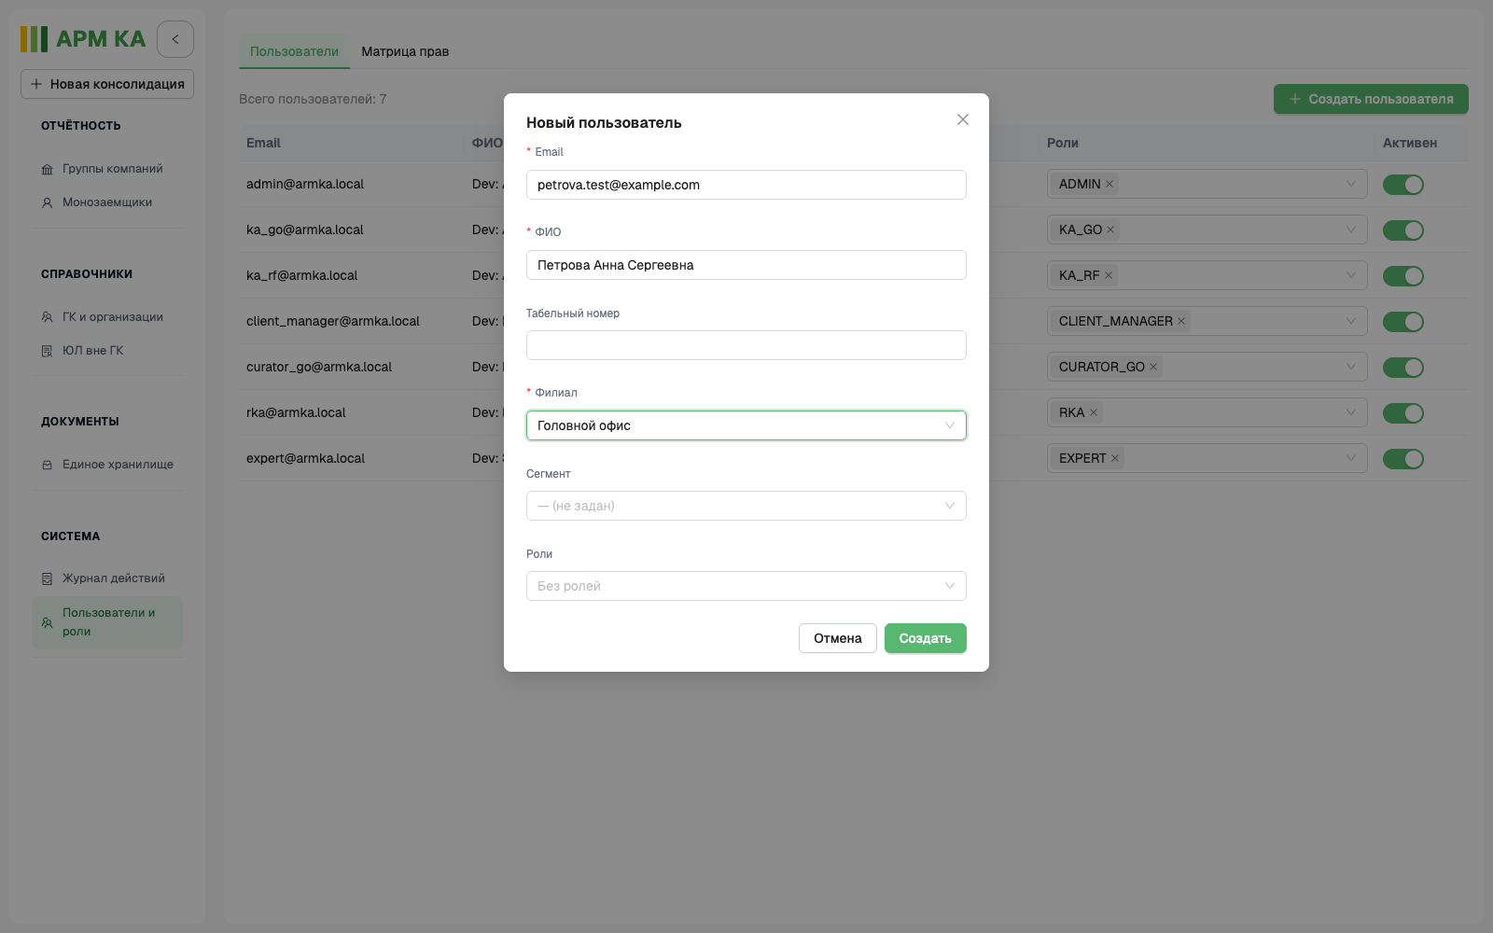Toggle active switch for curator_go@armka.local
1493x933 pixels.
1402,368
